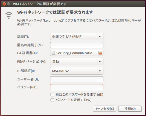This screenshot has width=146, height=116.
Task: Focus the 匿名の識別子 input field
Action: [x=77, y=45]
